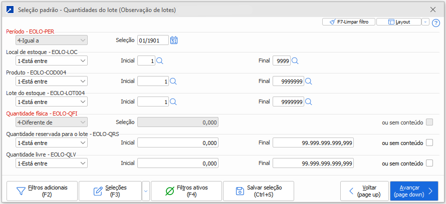The width and height of the screenshot is (446, 204).
Task: Open the help question mark icon
Action: point(435,22)
